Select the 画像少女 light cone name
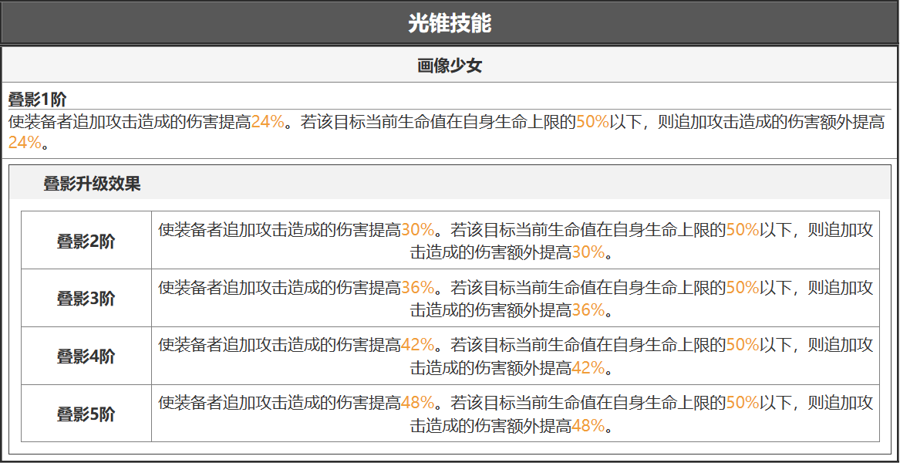Image resolution: width=900 pixels, height=463 pixels. pyautogui.click(x=450, y=66)
